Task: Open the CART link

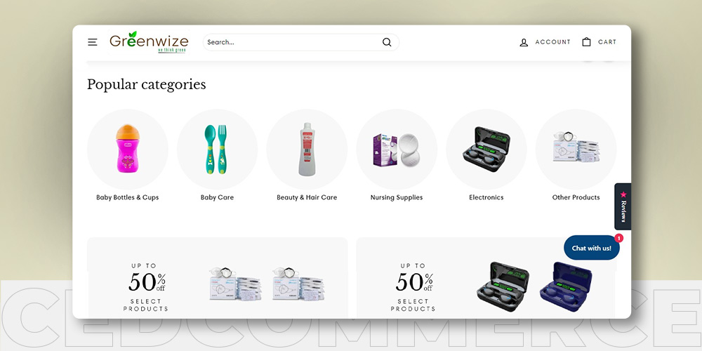Action: (607, 42)
